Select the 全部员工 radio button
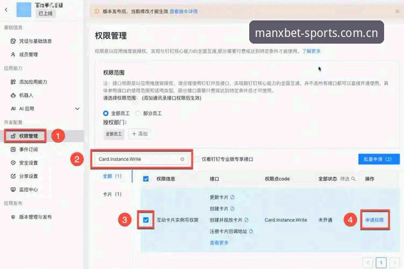Viewport: 404px width, 269px height. point(106,113)
